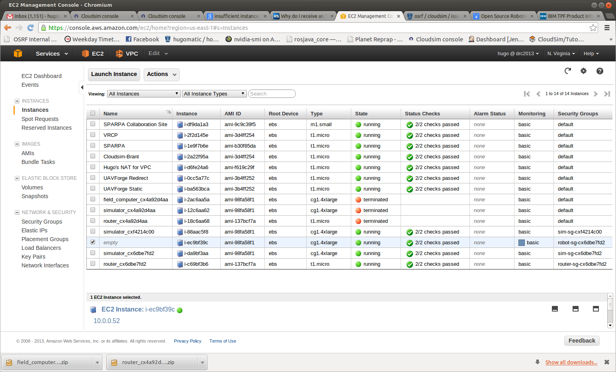Click inside the instance Search field
Viewport: 616px width, 372px height.
click(x=272, y=93)
